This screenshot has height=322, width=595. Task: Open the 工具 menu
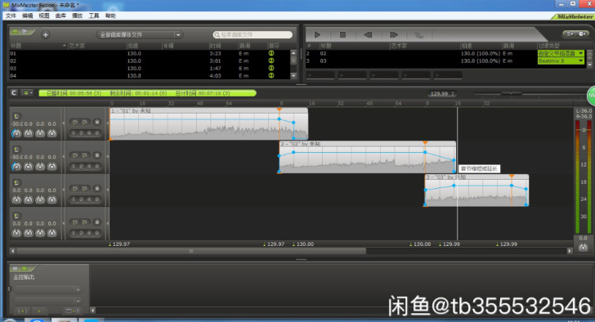click(94, 16)
